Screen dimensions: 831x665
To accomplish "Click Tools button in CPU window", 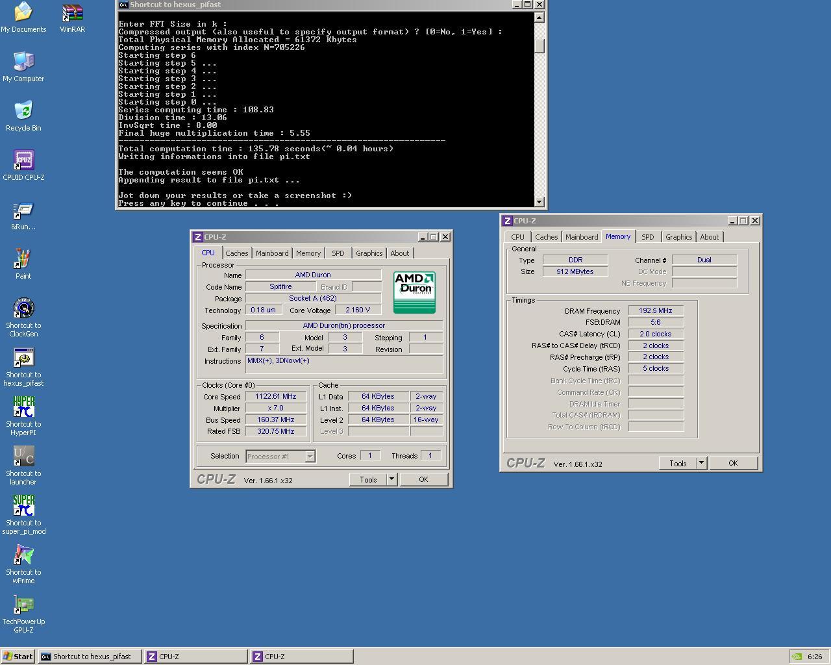I will point(368,479).
